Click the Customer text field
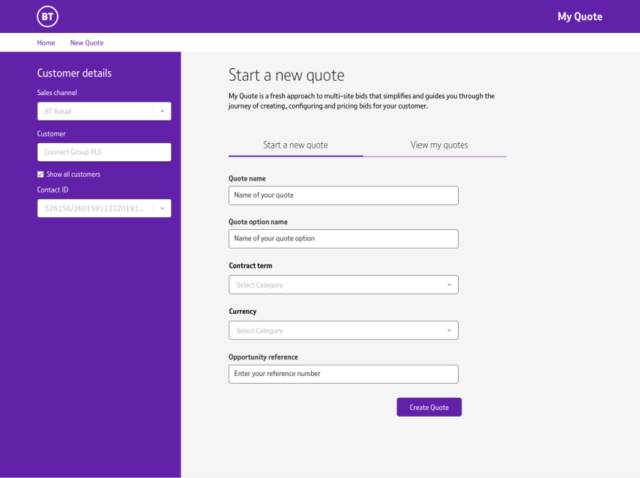 104,152
